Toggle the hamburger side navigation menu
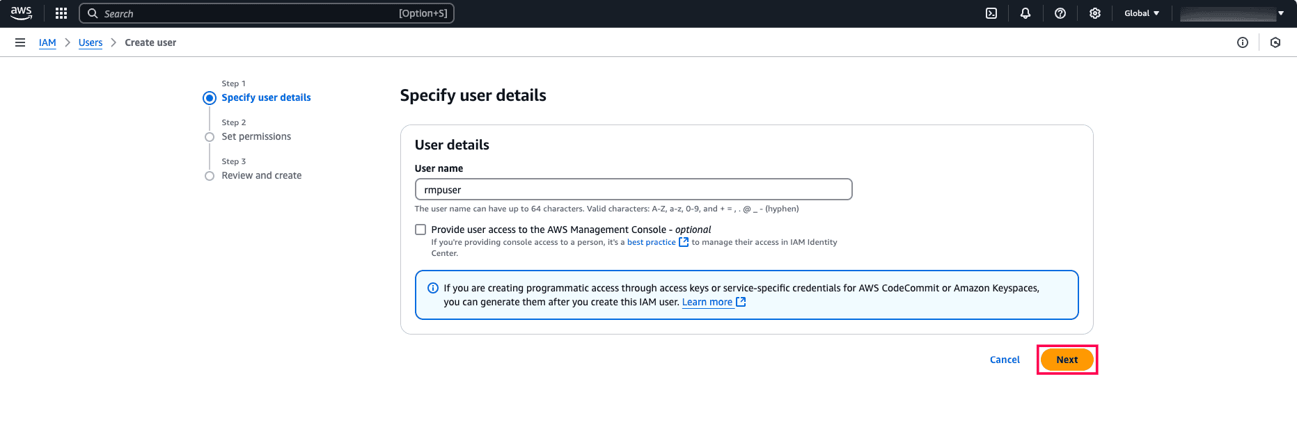Viewport: 1297px width, 434px height. click(x=20, y=42)
